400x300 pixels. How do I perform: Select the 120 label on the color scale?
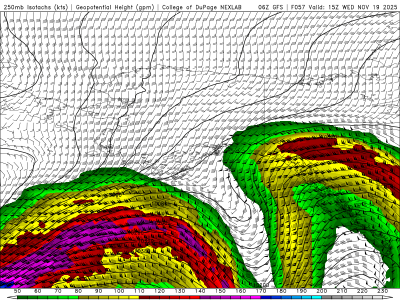[x=159, y=291]
